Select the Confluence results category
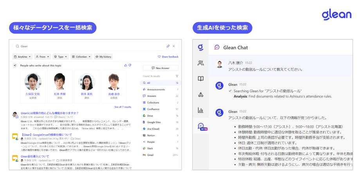Viewport: 362px width, 178px height. click(x=153, y=109)
